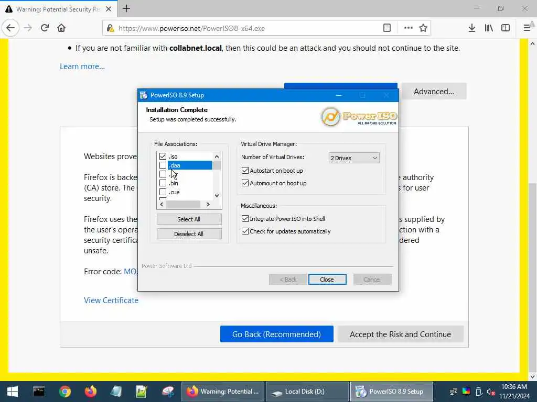Switch to Local Disk (D:) taskbar window
The width and height of the screenshot is (537, 402).
(307, 392)
